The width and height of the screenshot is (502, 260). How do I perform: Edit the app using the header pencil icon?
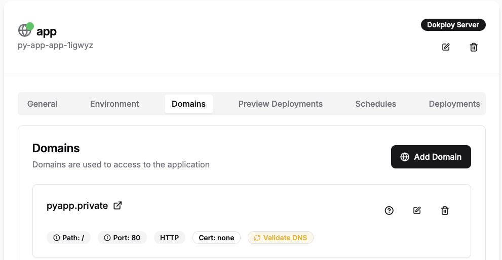446,47
